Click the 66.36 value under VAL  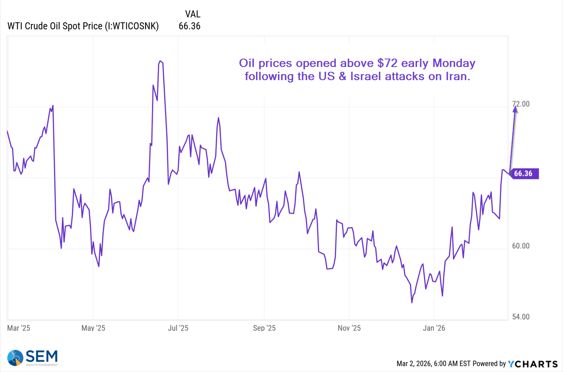click(189, 26)
